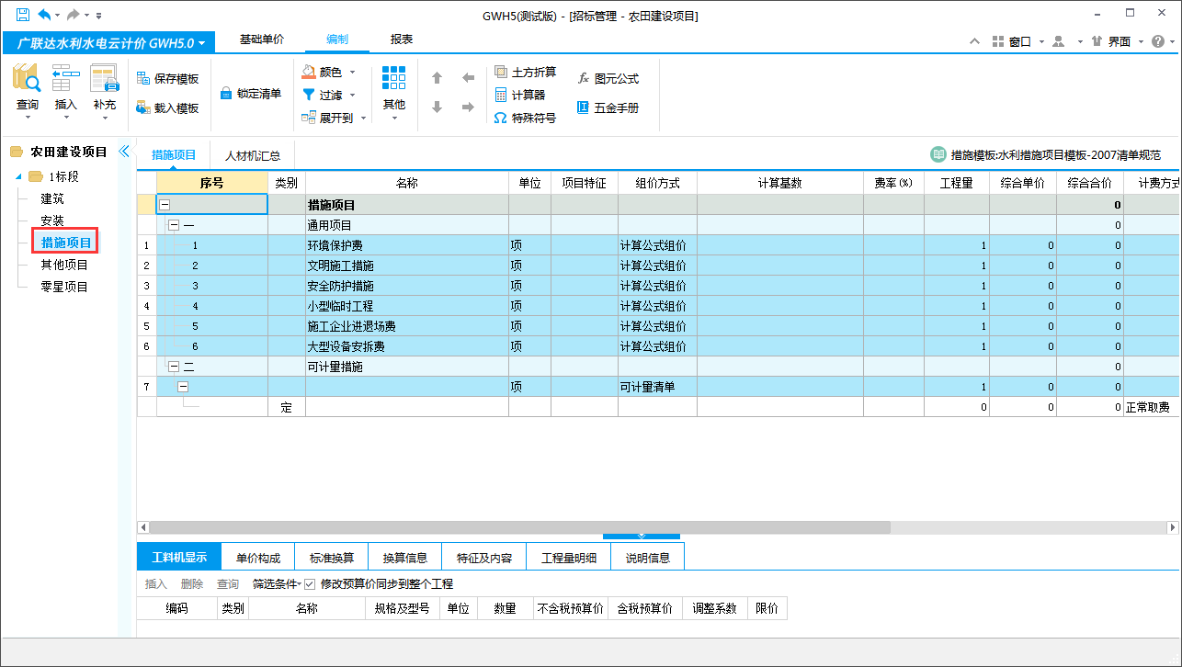The height and width of the screenshot is (667, 1182).
Task: Open 土方折算 earthwork conversion
Action: 525,72
